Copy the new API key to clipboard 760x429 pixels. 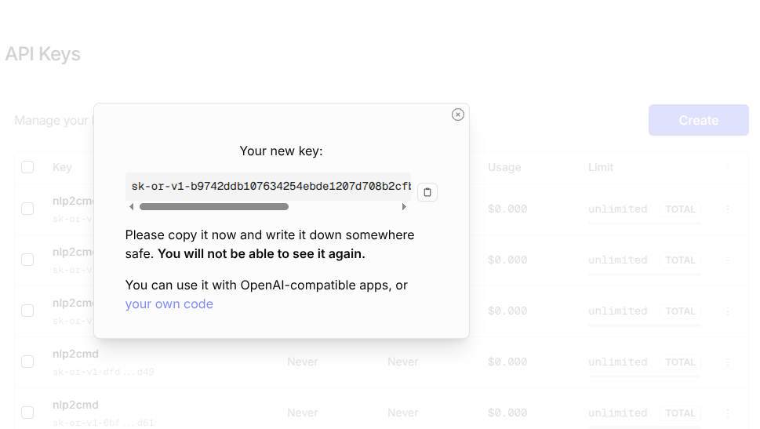pyautogui.click(x=427, y=192)
